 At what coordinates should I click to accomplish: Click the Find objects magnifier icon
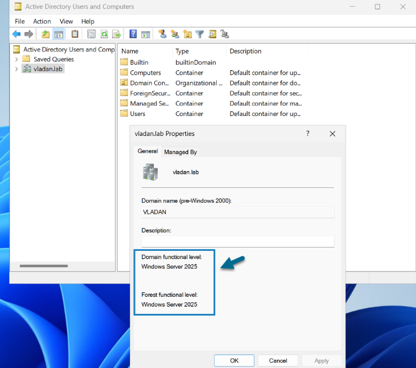[212, 34]
